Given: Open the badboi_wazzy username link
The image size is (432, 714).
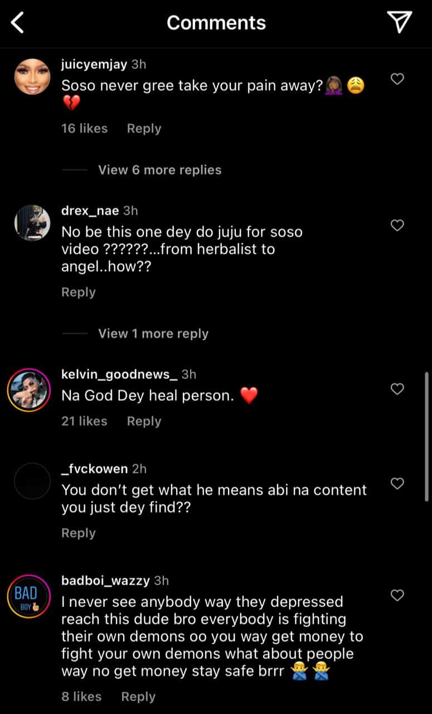Looking at the screenshot, I should [x=105, y=581].
